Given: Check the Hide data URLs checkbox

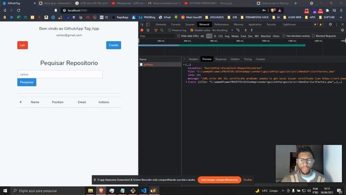Looking at the screenshot, I should point(178,36).
